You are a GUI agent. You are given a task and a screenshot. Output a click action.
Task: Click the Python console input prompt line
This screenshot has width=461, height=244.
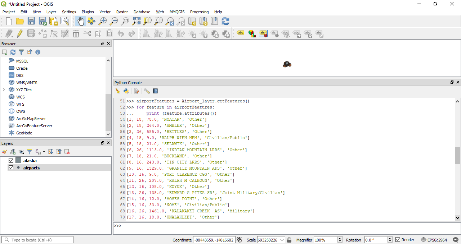coord(287,229)
